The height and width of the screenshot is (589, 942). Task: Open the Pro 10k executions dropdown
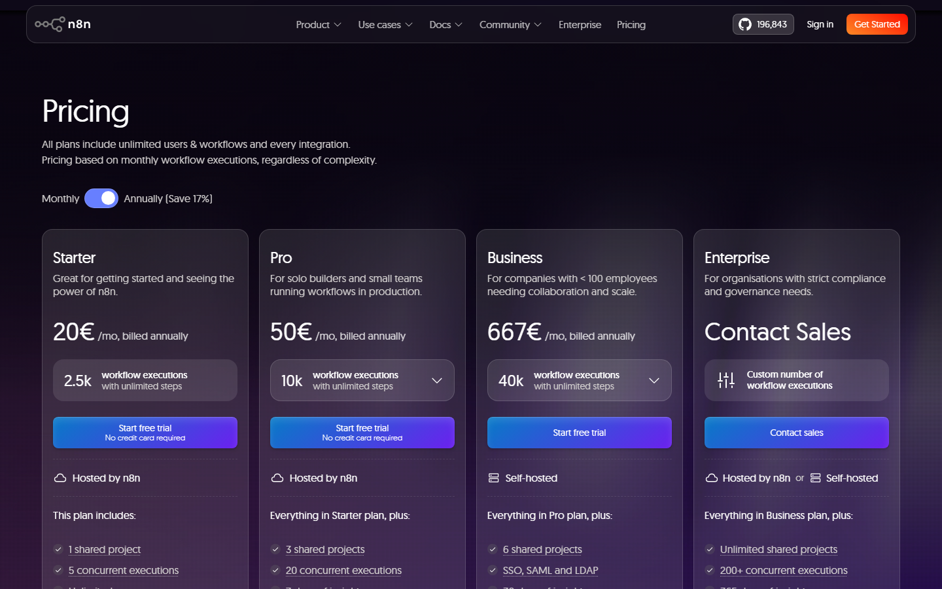click(362, 380)
